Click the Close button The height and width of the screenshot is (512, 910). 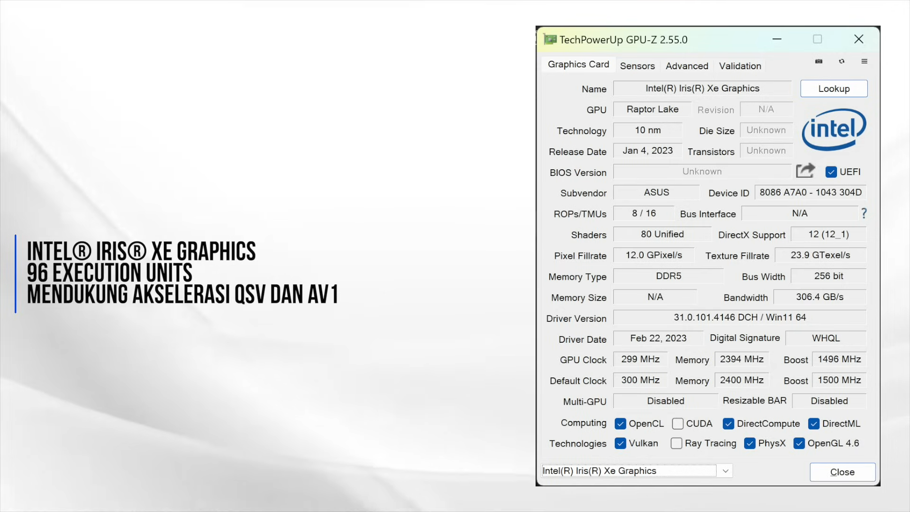(x=842, y=472)
